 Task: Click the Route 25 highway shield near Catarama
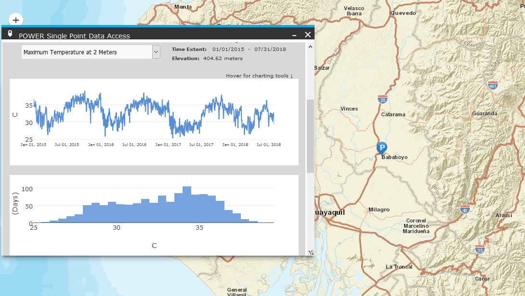[383, 99]
